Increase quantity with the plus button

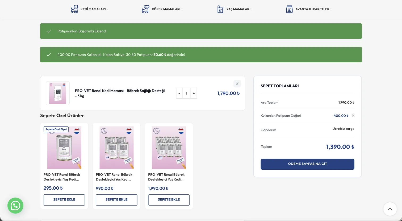tap(194, 93)
